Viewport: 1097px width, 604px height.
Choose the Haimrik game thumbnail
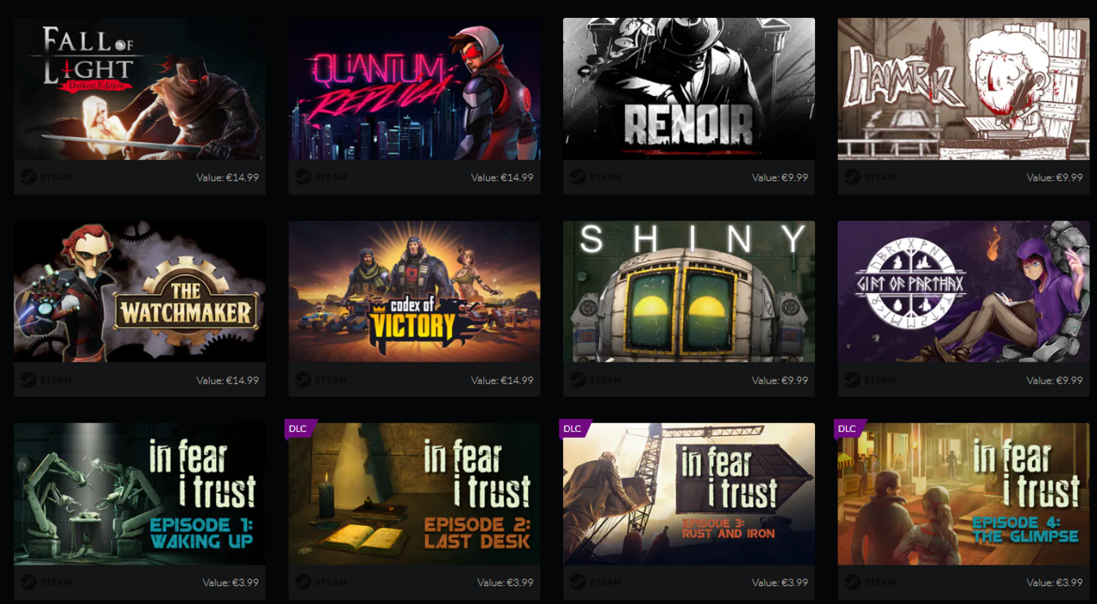pyautogui.click(x=963, y=89)
